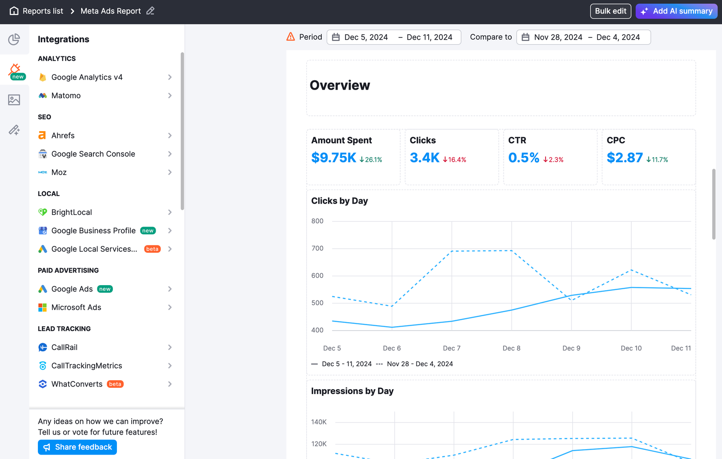722x459 pixels.
Task: Select the Amount Spent metric card
Action: (353, 157)
